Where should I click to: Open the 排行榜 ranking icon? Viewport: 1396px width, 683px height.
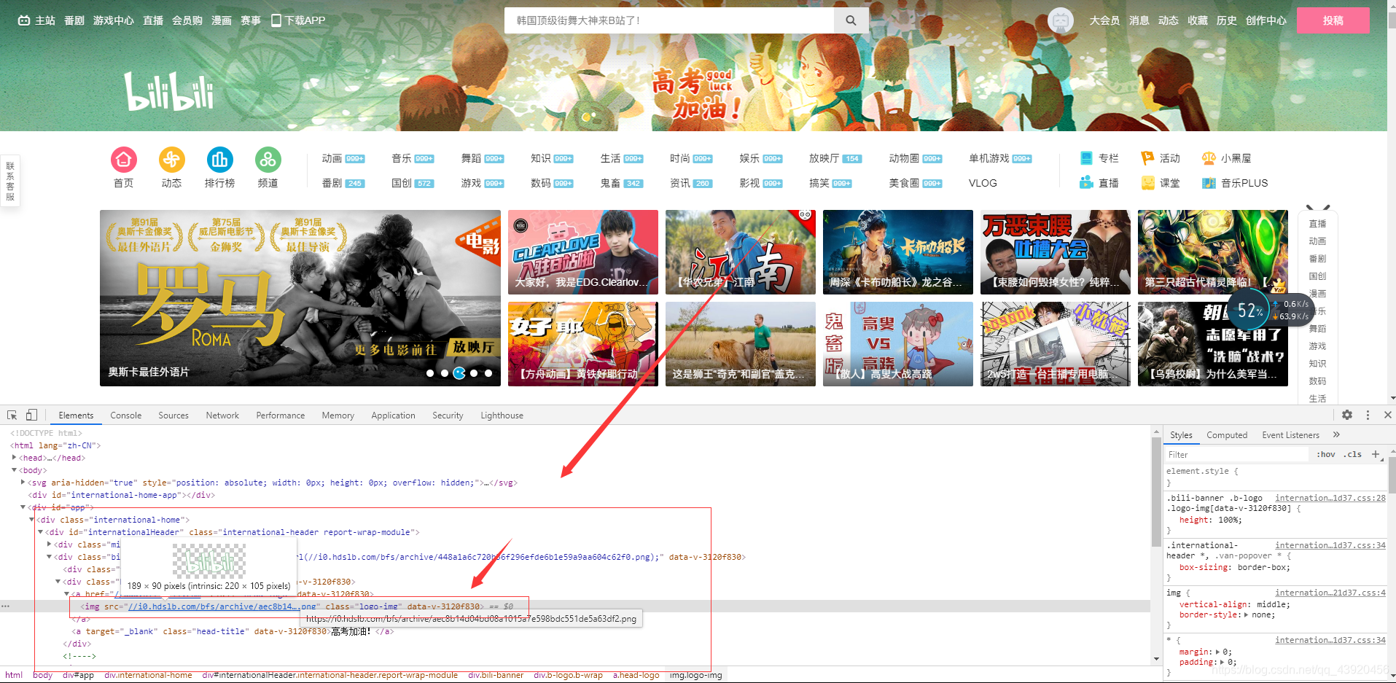coord(220,160)
